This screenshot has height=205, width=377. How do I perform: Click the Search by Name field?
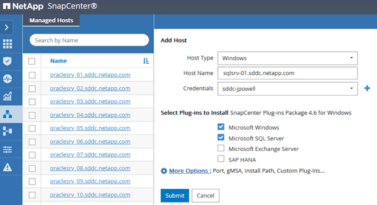coord(89,40)
